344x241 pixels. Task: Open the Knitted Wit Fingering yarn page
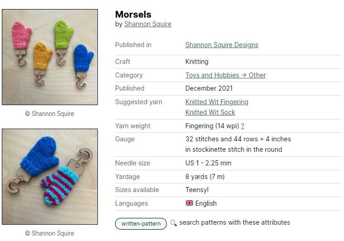coord(217,102)
